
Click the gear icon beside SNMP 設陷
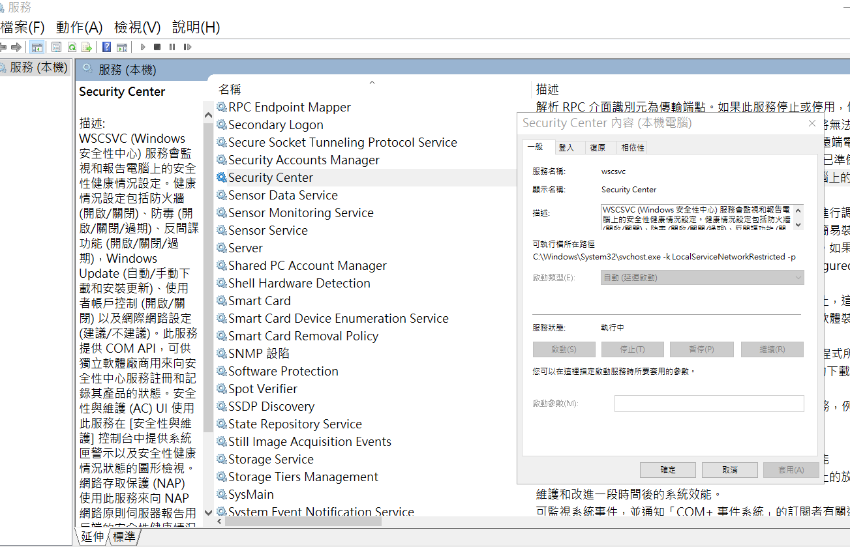click(222, 353)
